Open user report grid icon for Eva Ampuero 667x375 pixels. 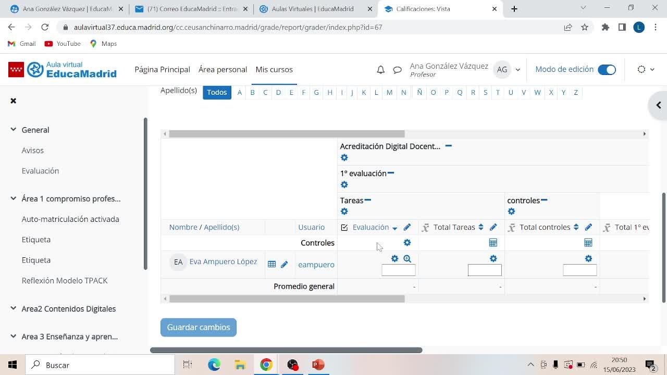point(271,265)
